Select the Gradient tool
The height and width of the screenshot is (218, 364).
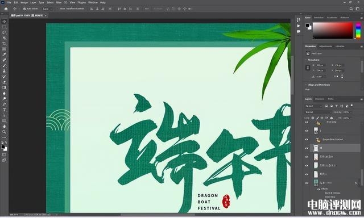[x=4, y=87]
